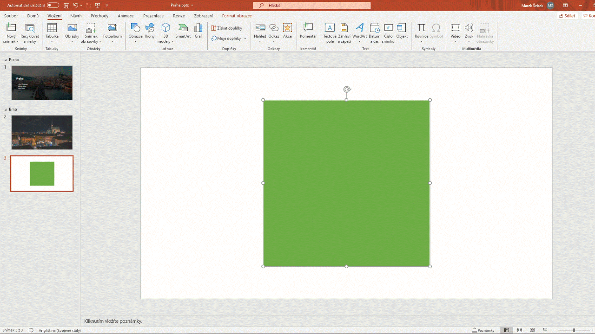
Task: Open the Soubor menu
Action: 11,15
